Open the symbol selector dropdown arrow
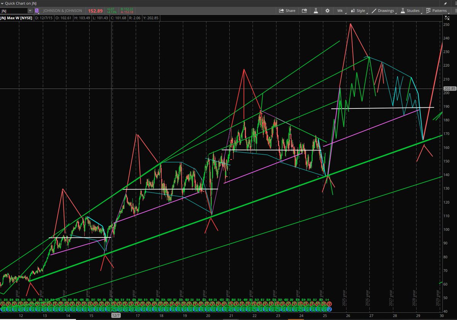 point(30,11)
